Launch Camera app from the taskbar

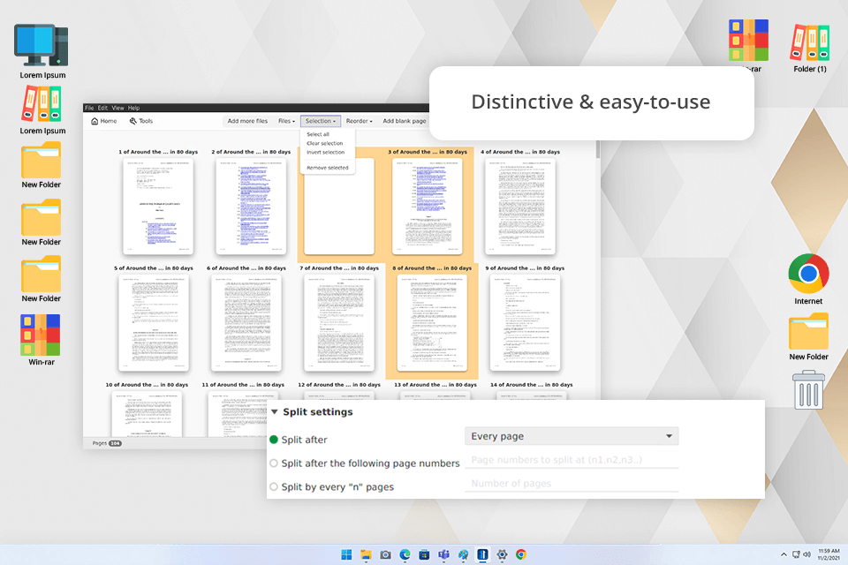tap(386, 554)
